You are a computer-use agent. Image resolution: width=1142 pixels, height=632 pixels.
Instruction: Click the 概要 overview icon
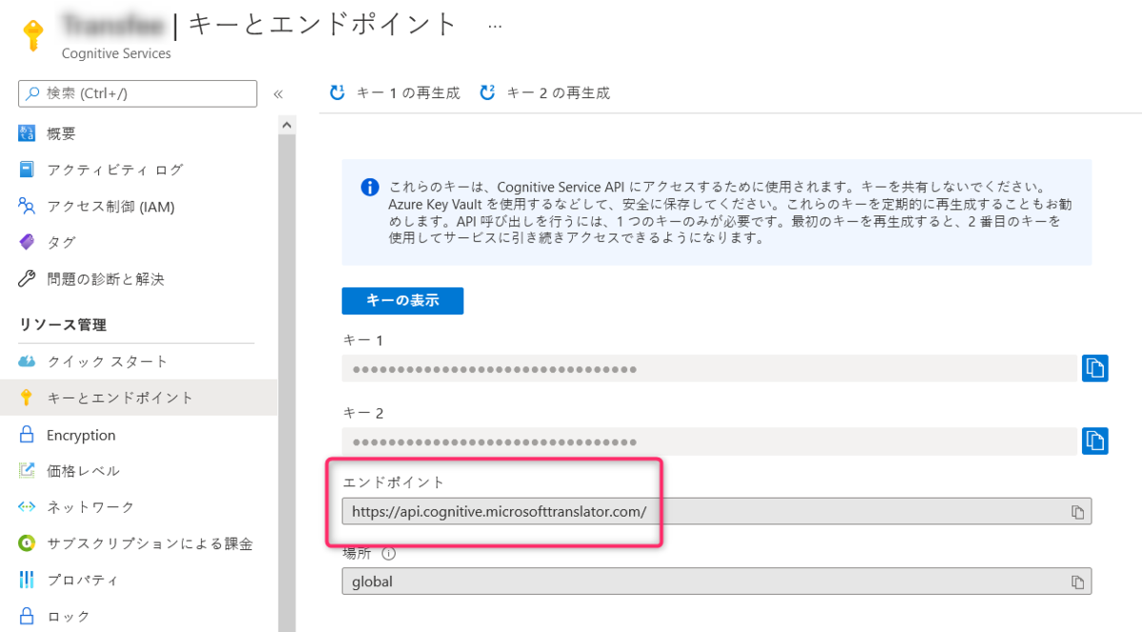tap(27, 133)
